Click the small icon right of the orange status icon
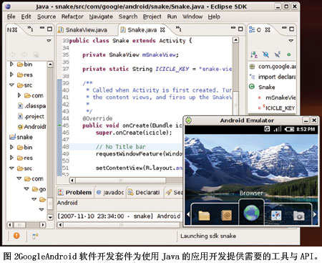Viewport: 322px width, 263px height. pos(35,236)
